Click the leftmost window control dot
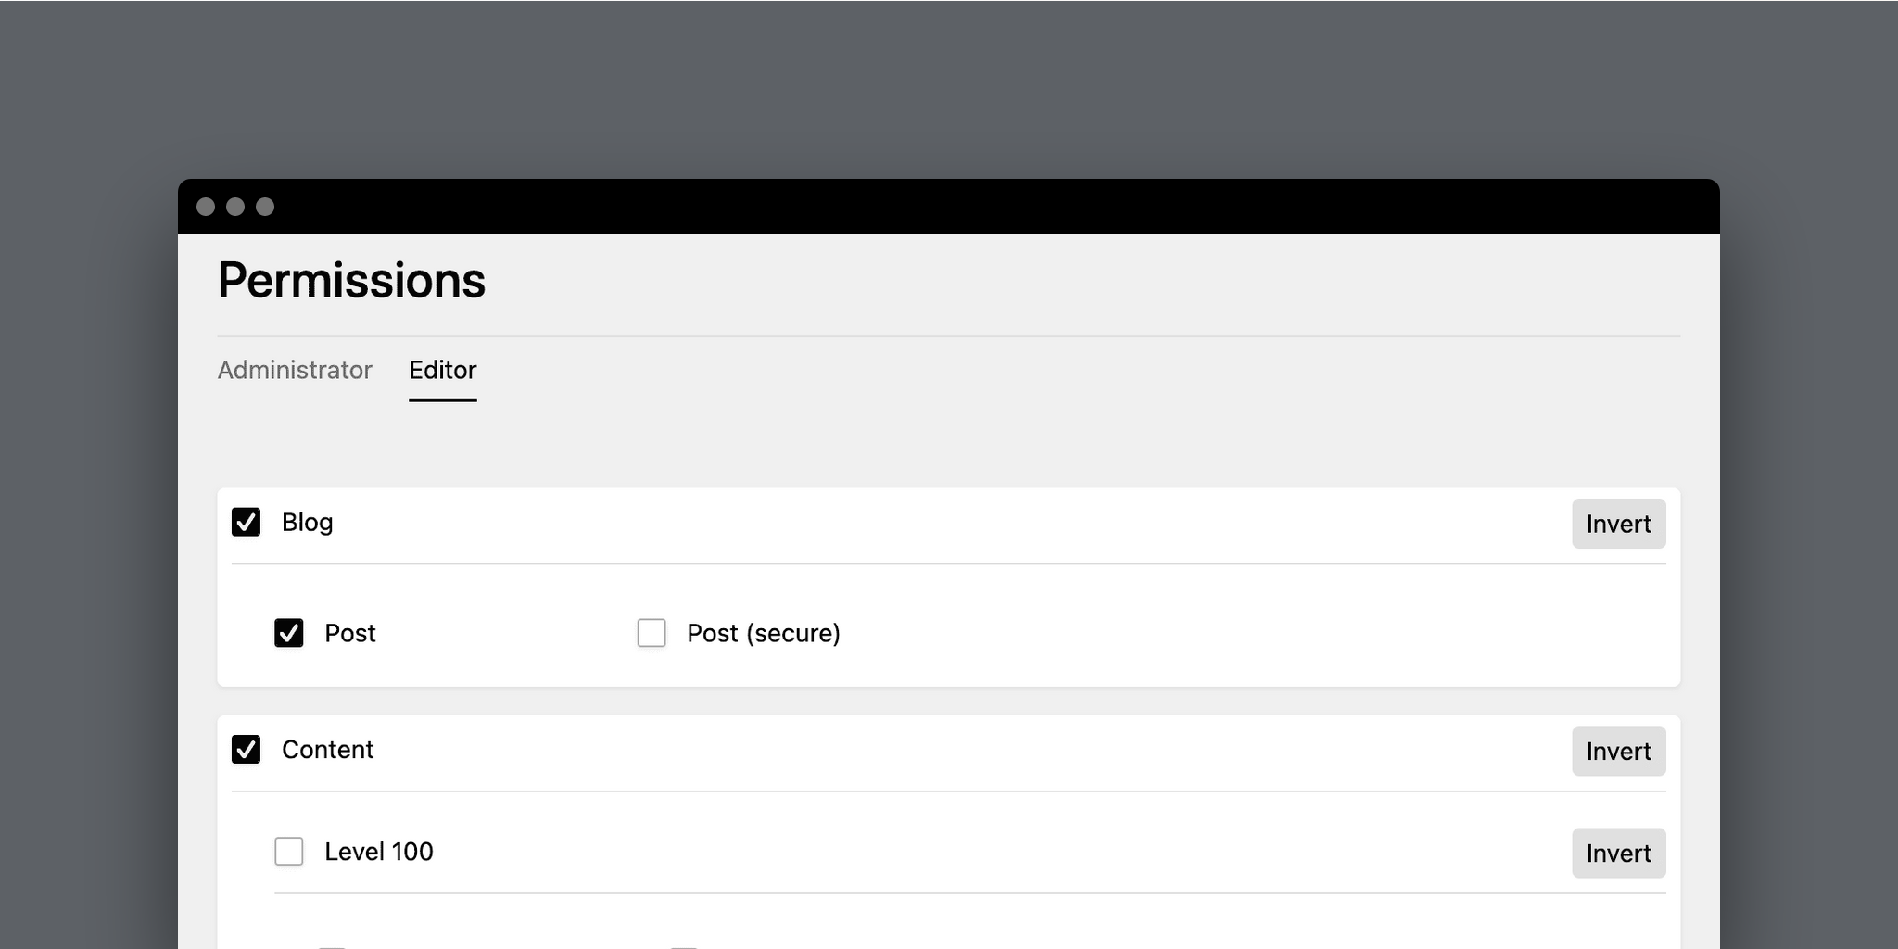The height and width of the screenshot is (949, 1898). tap(208, 206)
